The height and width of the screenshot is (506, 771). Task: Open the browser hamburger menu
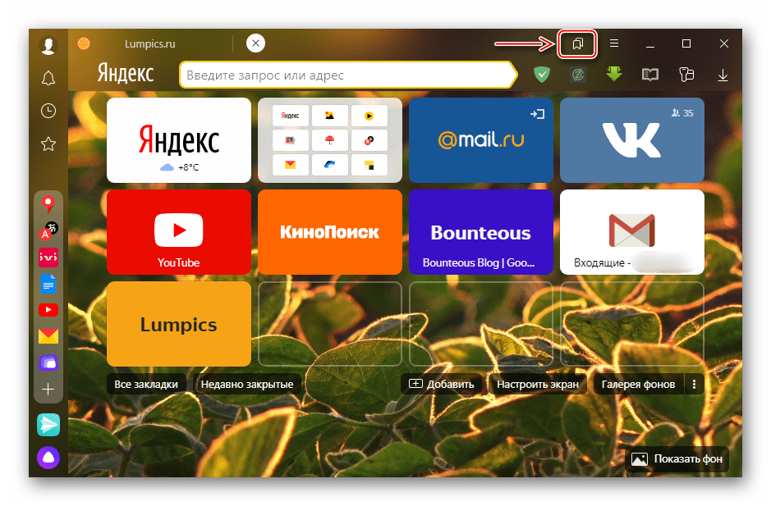[x=613, y=43]
